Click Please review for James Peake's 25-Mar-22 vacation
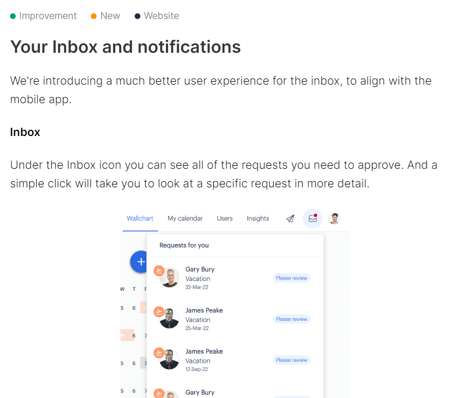Image resolution: width=472 pixels, height=398 pixels. tap(291, 319)
